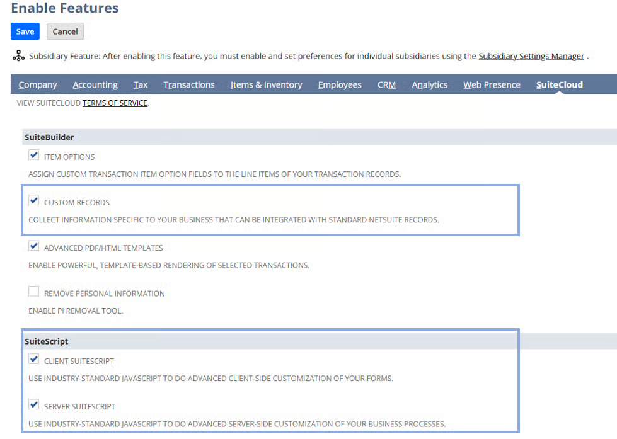The width and height of the screenshot is (617, 439).
Task: Uncheck the Item Options checkbox
Action: click(x=34, y=155)
